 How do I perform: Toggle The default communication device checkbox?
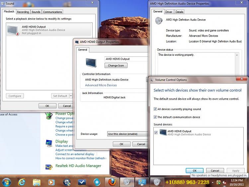click(x=155, y=117)
